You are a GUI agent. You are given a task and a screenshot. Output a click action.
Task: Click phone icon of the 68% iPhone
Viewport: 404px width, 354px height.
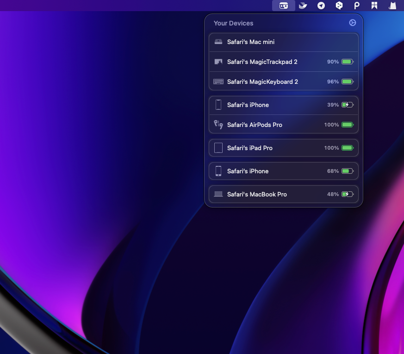pos(218,171)
